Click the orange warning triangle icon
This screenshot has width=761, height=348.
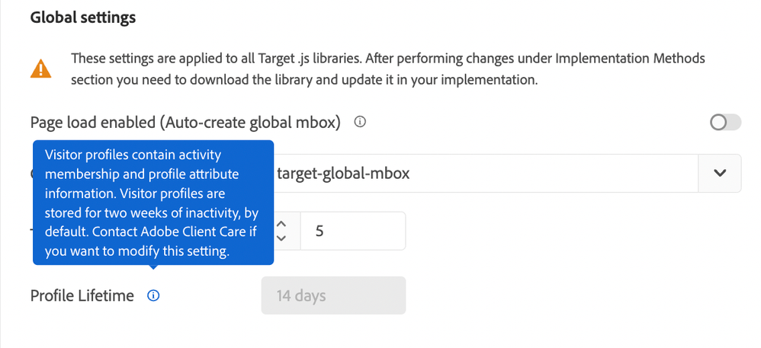(41, 69)
